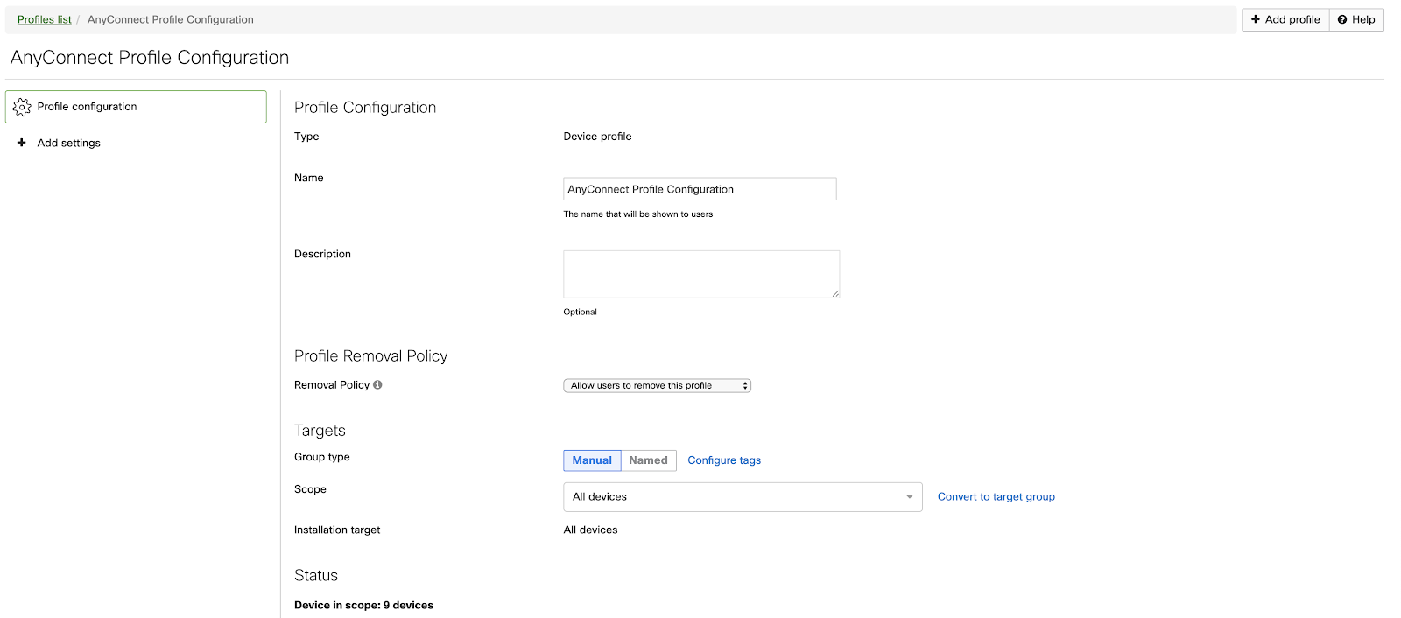Click the 'Device profile' type value

coord(597,137)
